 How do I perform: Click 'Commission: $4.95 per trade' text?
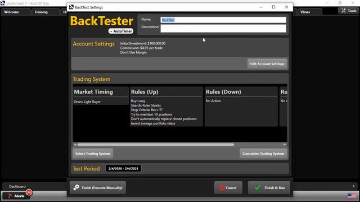click(x=141, y=48)
